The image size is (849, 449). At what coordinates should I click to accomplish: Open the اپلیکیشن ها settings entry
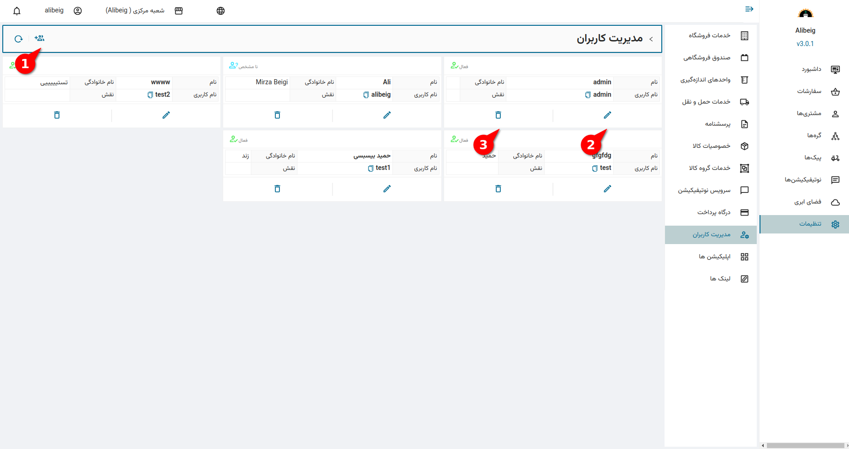(x=723, y=257)
